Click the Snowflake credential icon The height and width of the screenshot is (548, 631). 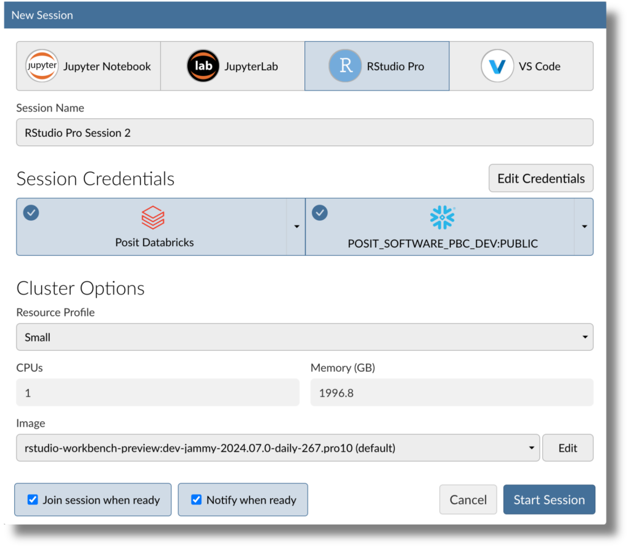pyautogui.click(x=442, y=217)
